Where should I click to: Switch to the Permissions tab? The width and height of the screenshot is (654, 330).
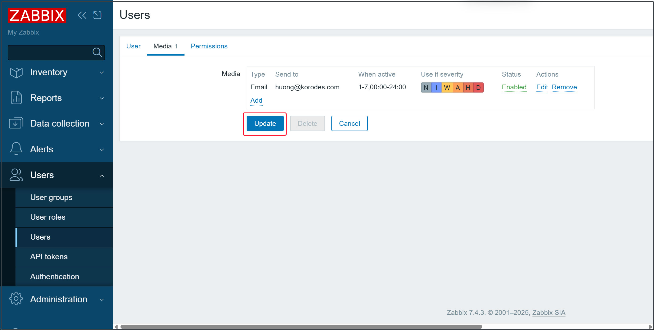209,46
